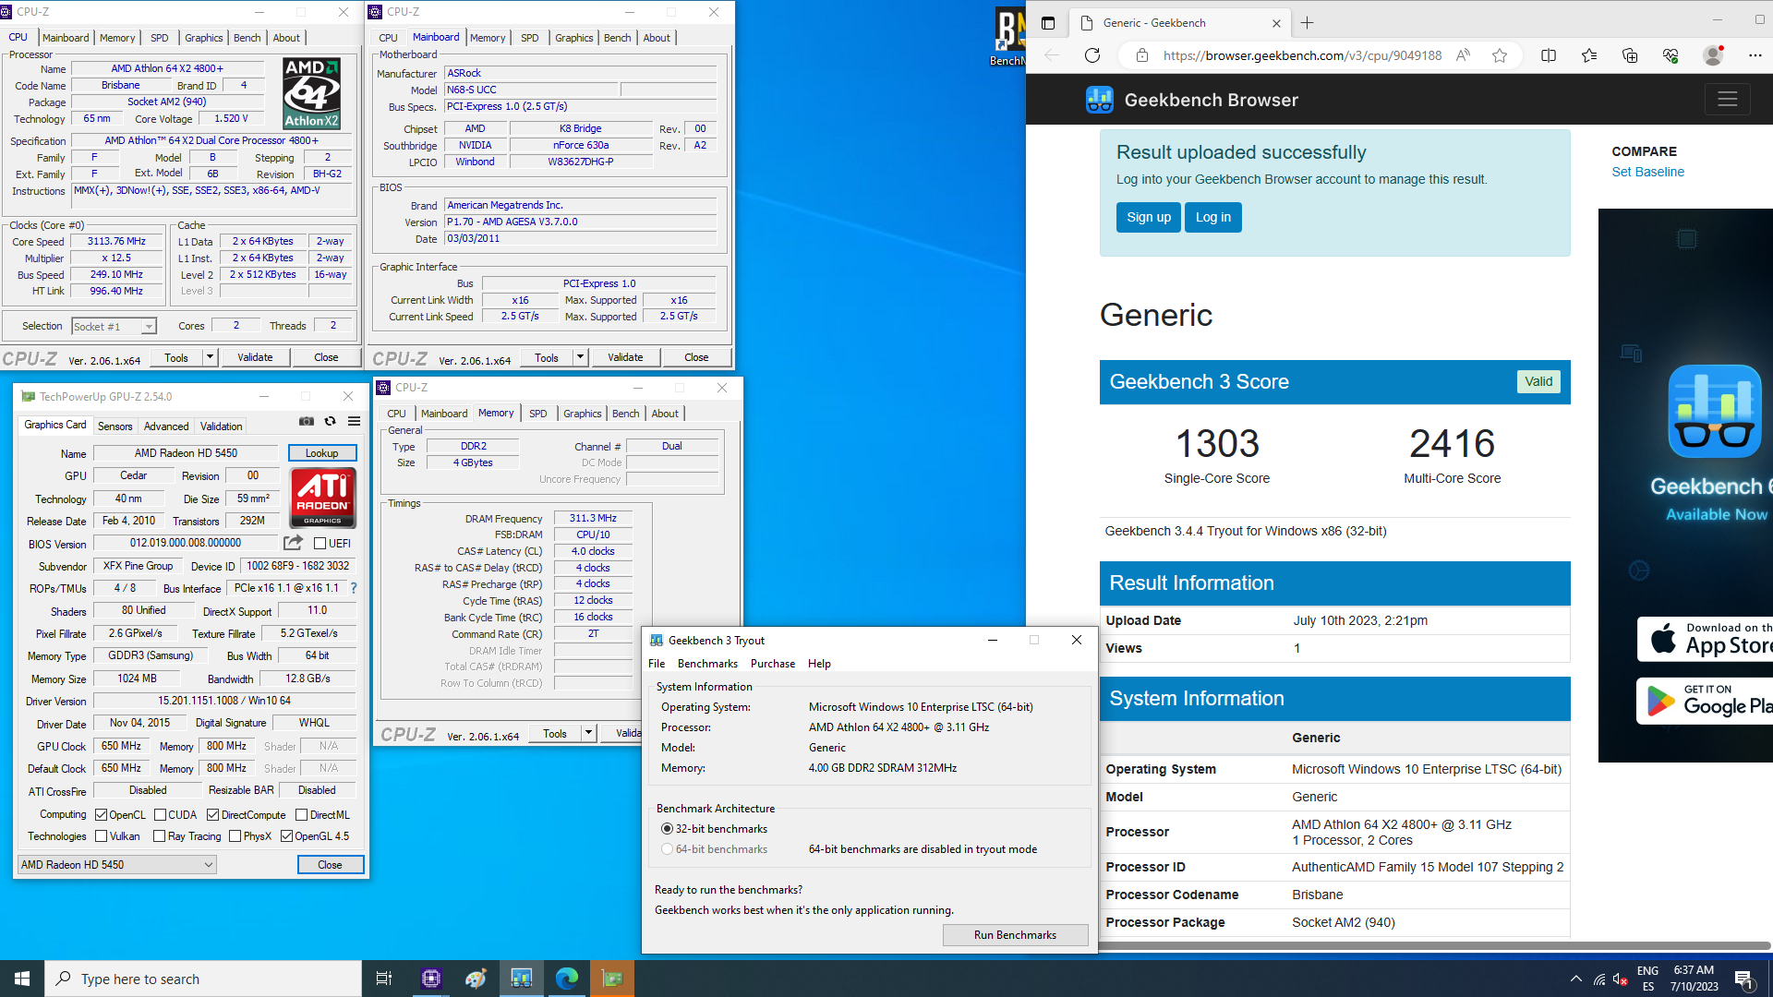Toggle the Vulkan checkbox

pyautogui.click(x=102, y=836)
